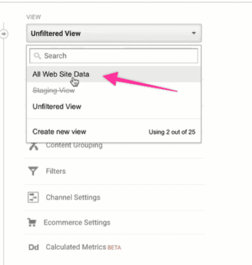
Task: Open the Unfiltered View selector box
Action: click(x=114, y=33)
